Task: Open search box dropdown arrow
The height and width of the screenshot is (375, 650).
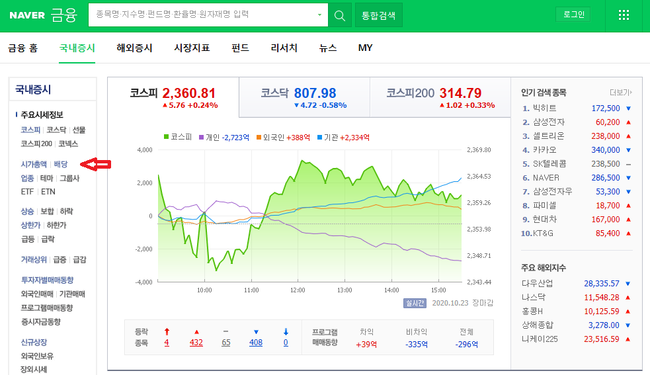Action: coord(319,15)
